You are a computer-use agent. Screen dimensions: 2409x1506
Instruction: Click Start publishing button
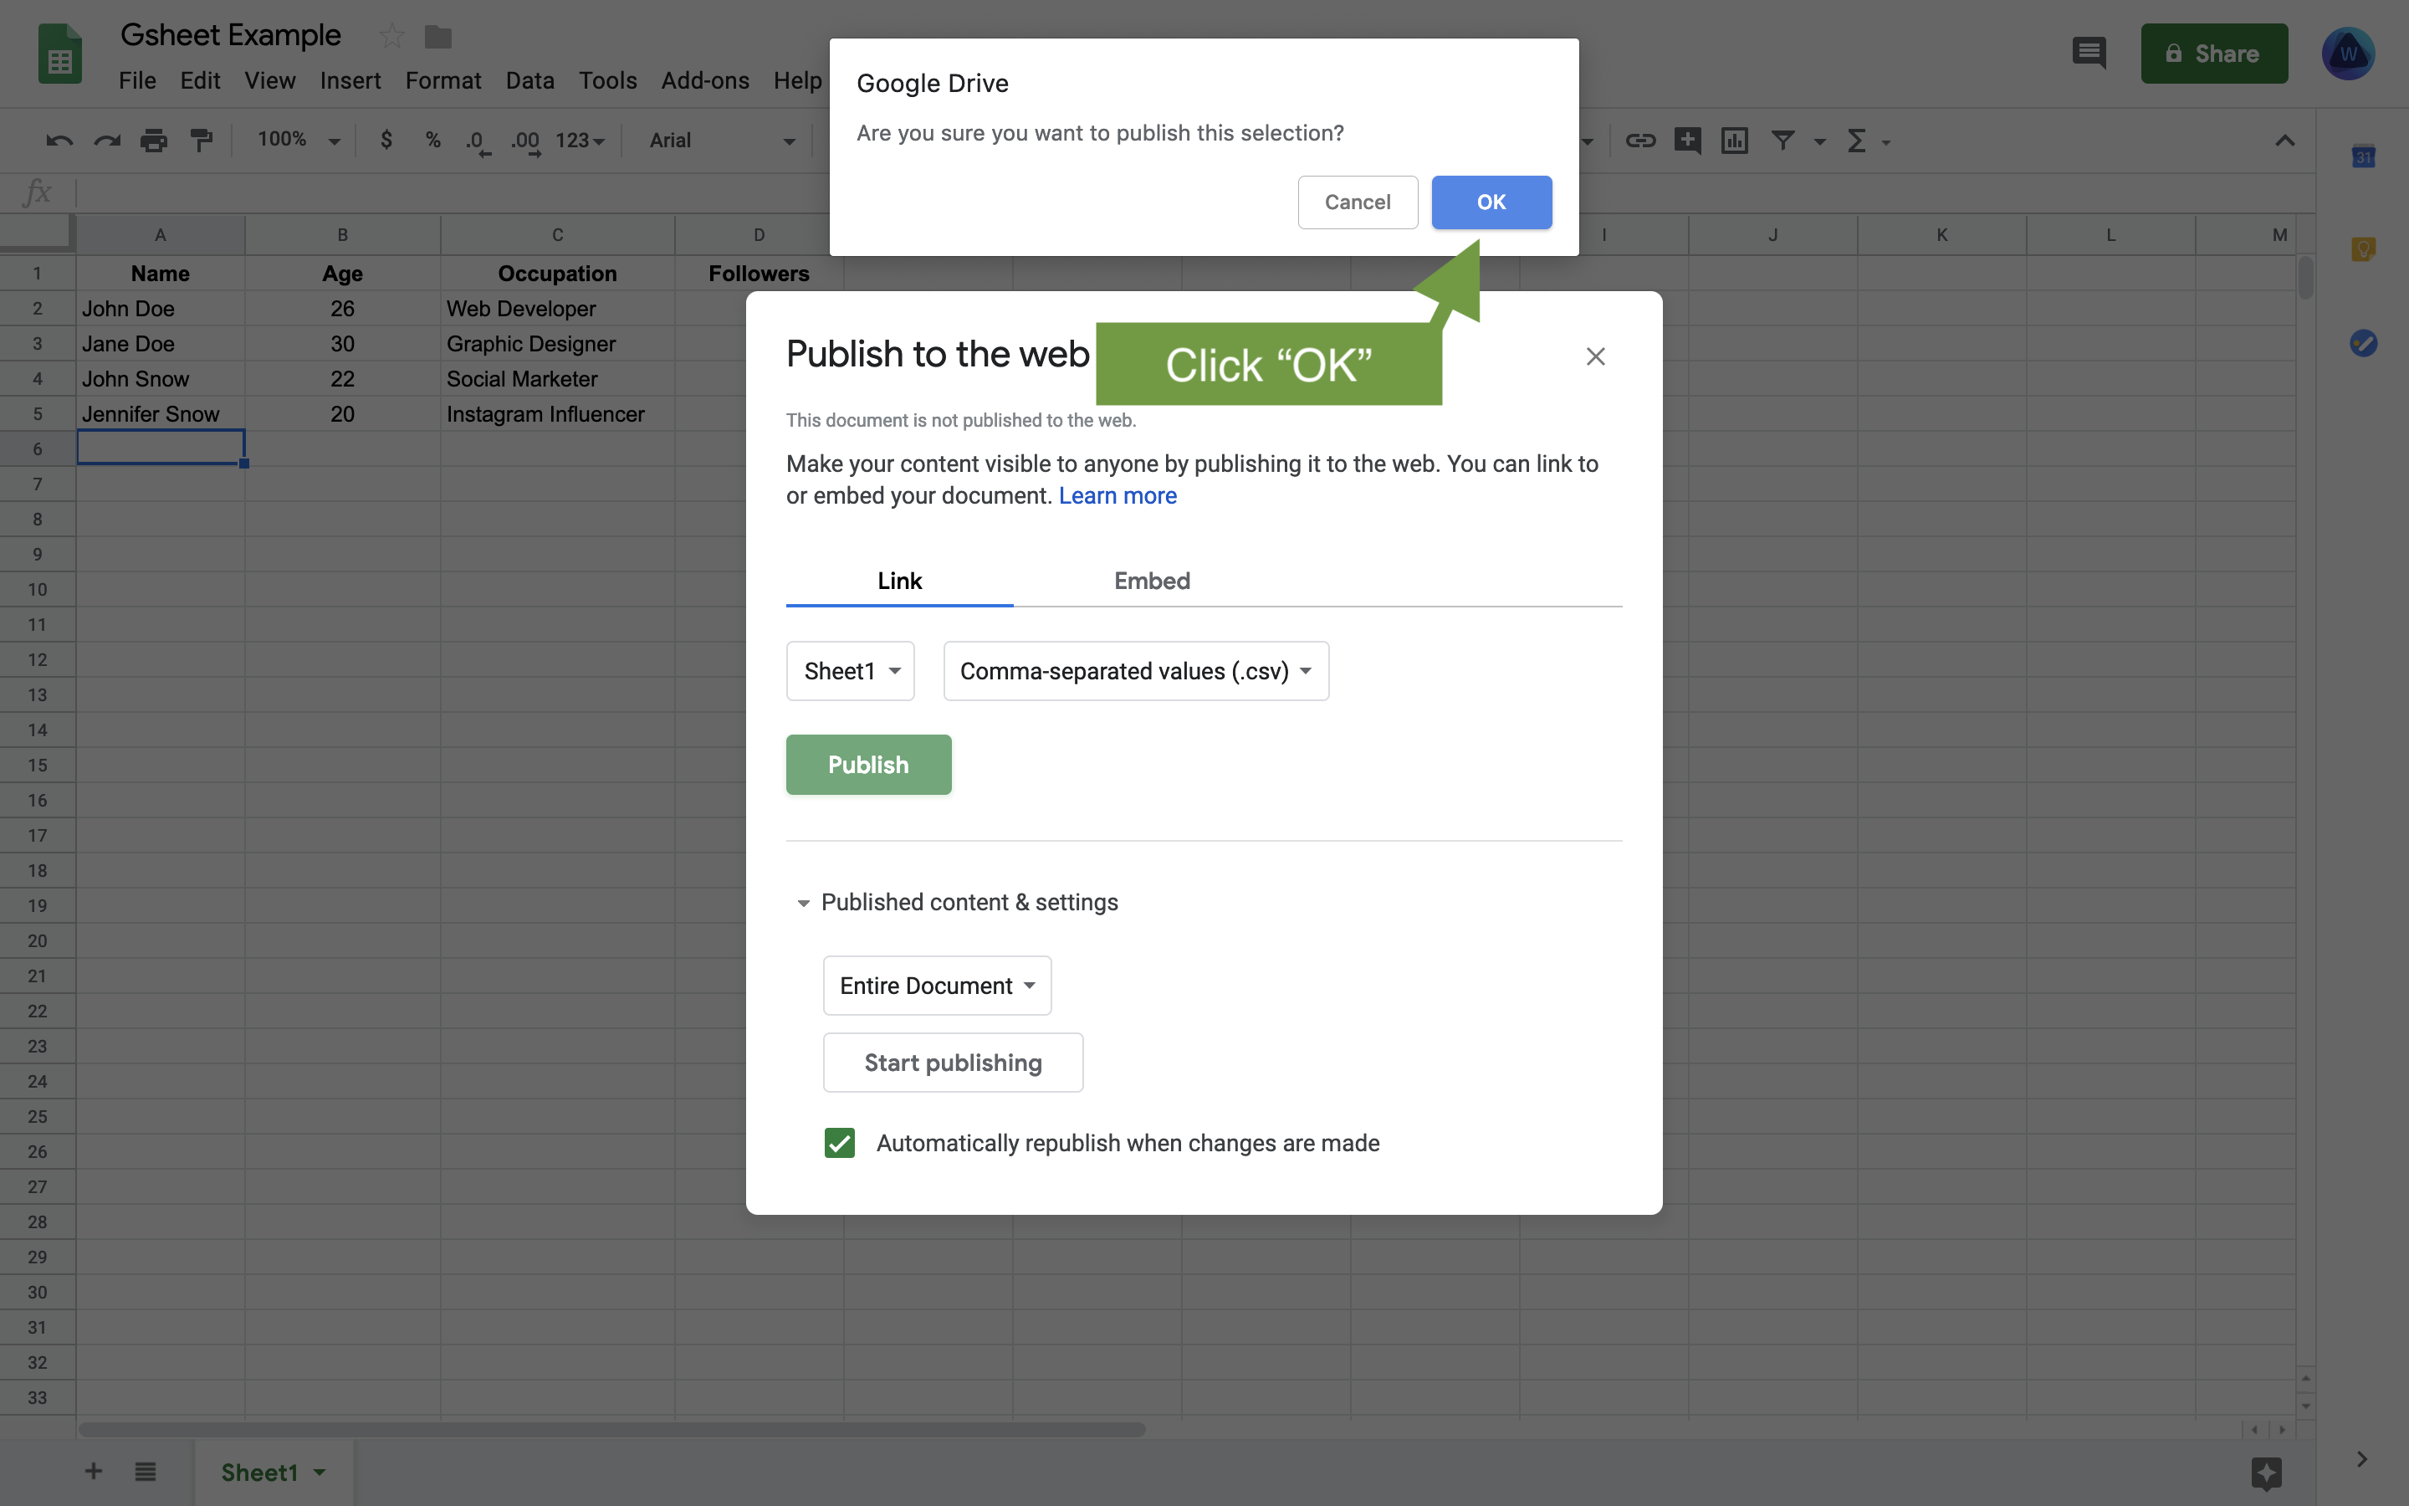[x=953, y=1063]
